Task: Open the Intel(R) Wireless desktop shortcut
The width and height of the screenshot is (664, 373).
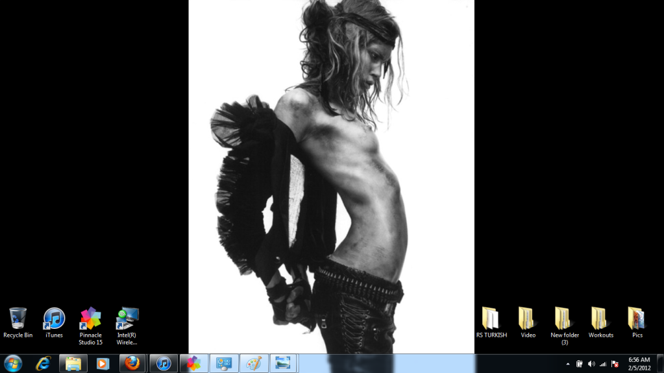Action: [127, 319]
